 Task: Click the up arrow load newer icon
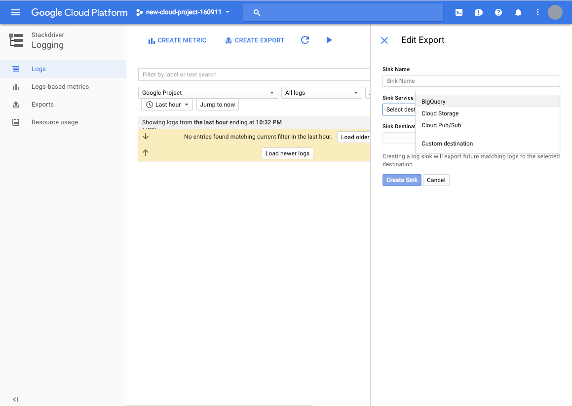coord(146,152)
